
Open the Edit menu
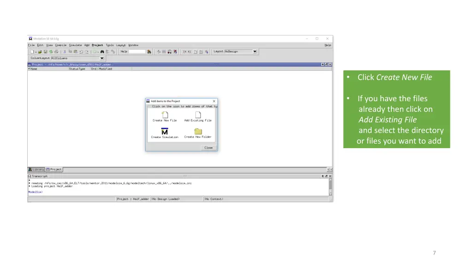click(x=40, y=45)
